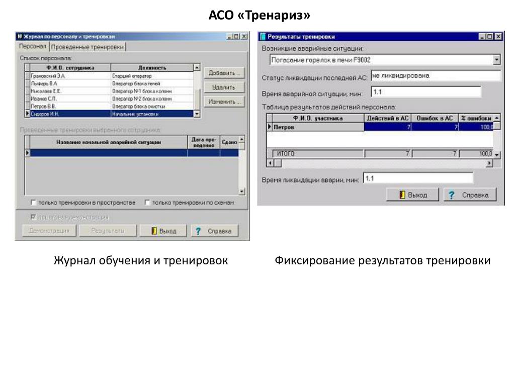Select employee Грановский Э.А. row
515x386 pixels.
click(x=112, y=76)
